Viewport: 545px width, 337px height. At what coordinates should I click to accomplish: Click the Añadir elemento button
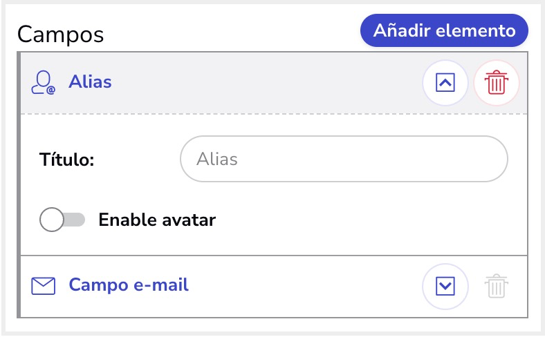coord(444,30)
